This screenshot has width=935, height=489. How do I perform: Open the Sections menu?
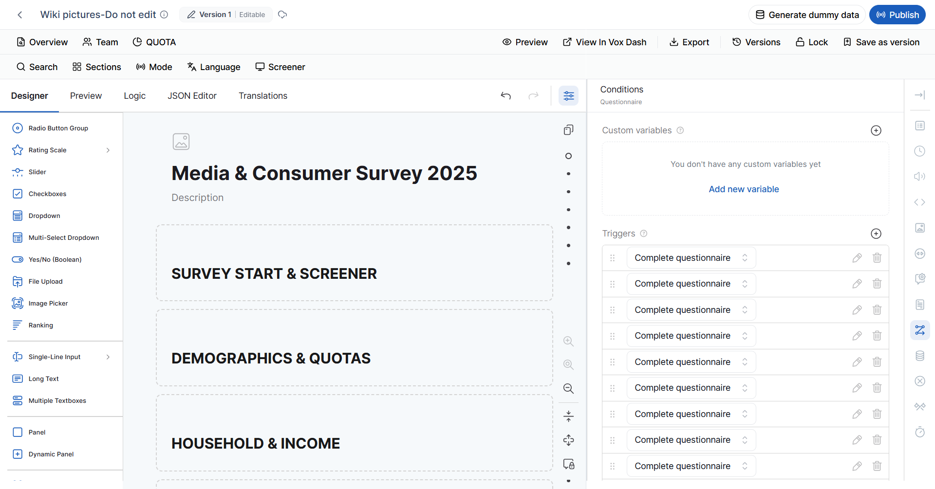pos(96,67)
